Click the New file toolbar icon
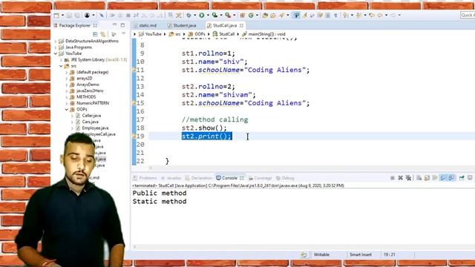 click(56, 15)
